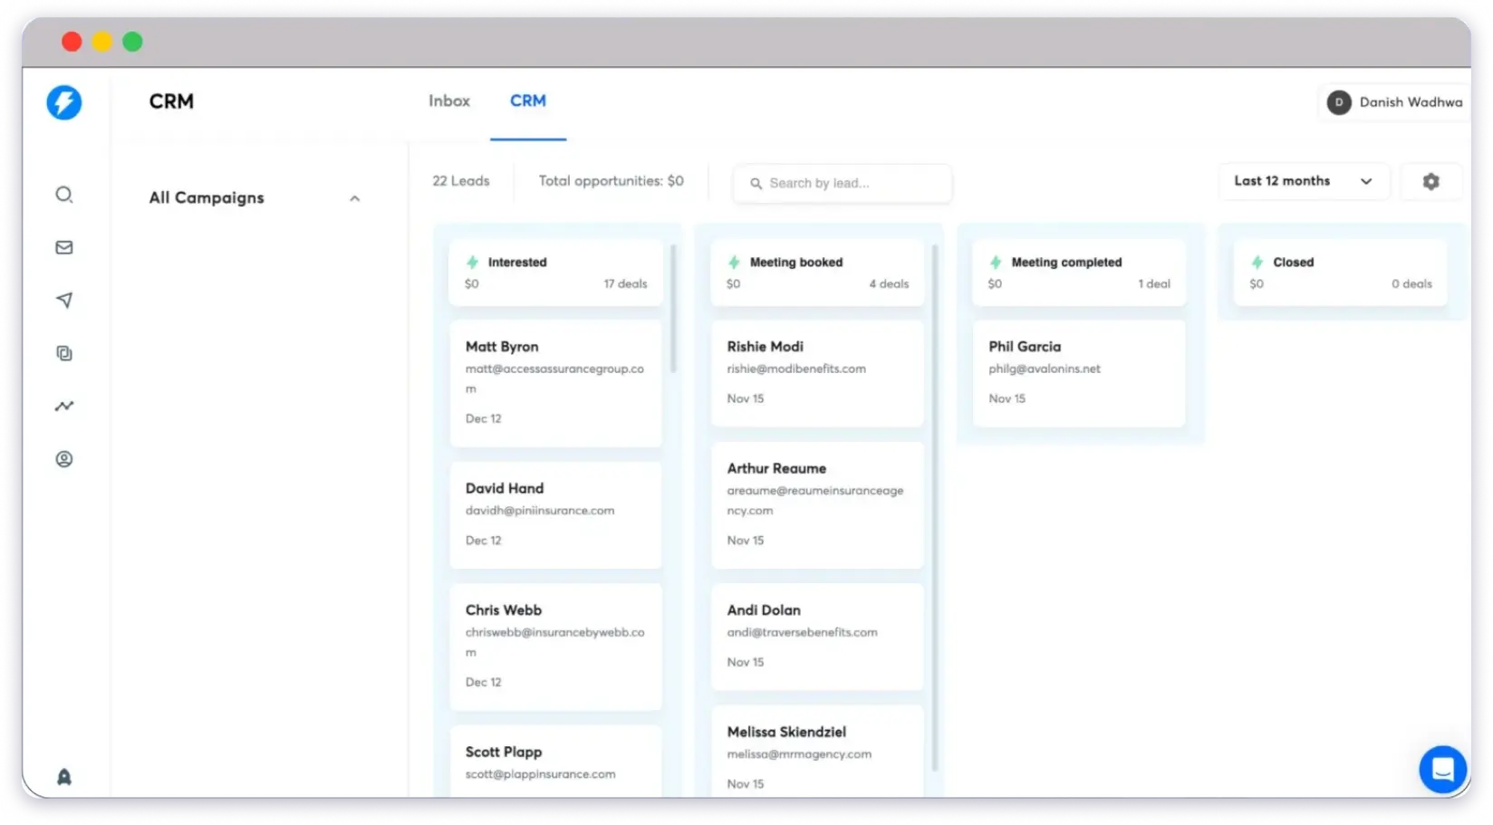Open the Last 12 months date filter
Screen dimensions: 1493x825
click(1304, 181)
